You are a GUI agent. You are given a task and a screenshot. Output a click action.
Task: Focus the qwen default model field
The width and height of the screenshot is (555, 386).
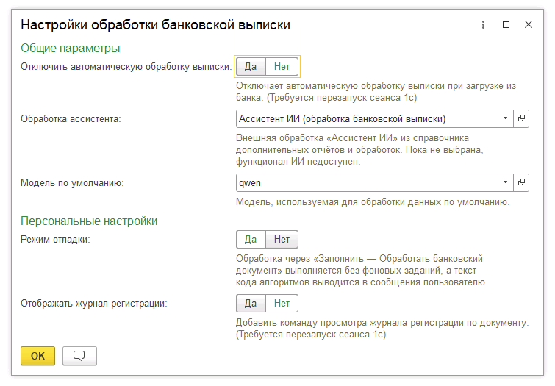(x=367, y=182)
